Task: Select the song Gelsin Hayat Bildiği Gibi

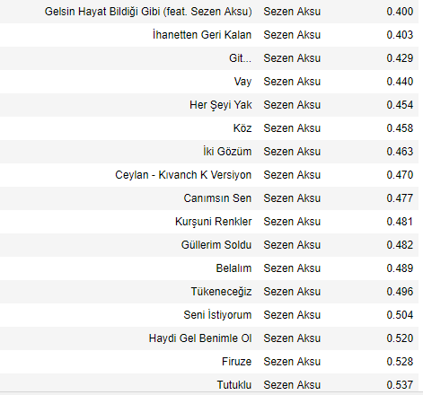Action: pos(148,12)
